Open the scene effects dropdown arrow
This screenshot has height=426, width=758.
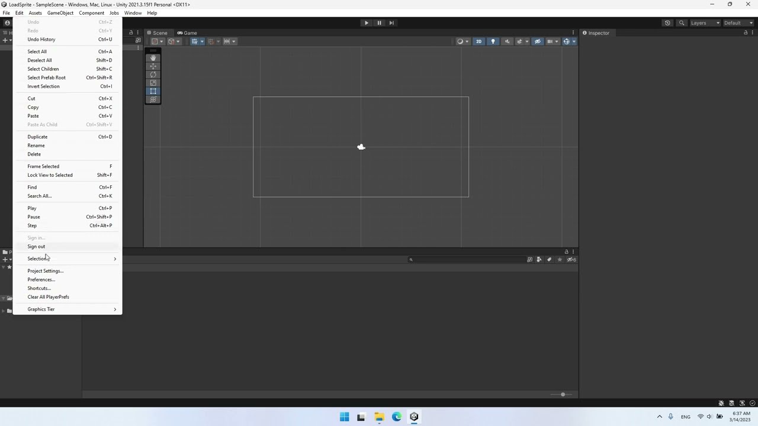point(526,41)
